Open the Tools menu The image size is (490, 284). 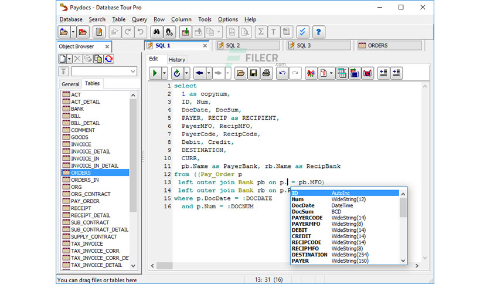[205, 19]
